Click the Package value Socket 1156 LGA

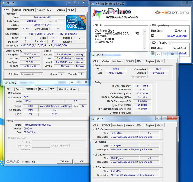point(42,25)
